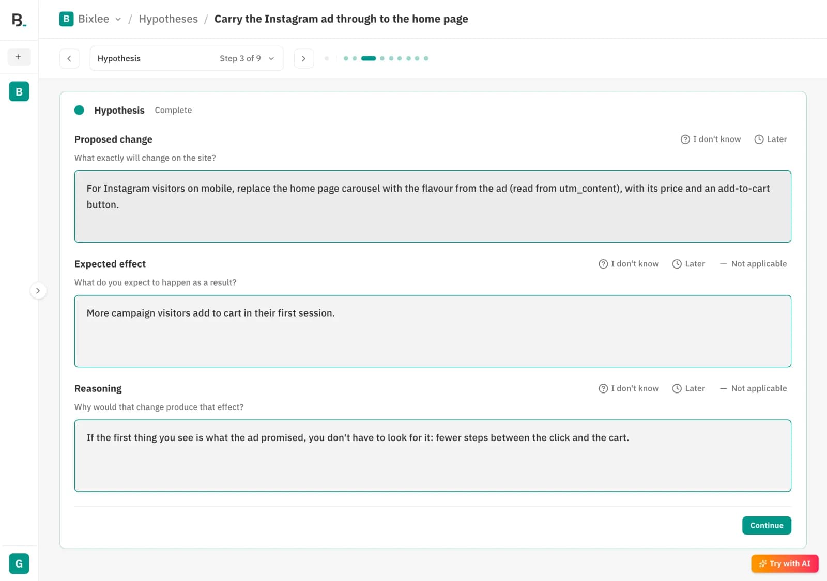Click into the Expected effect text box
Image resolution: width=827 pixels, height=581 pixels.
tap(433, 331)
